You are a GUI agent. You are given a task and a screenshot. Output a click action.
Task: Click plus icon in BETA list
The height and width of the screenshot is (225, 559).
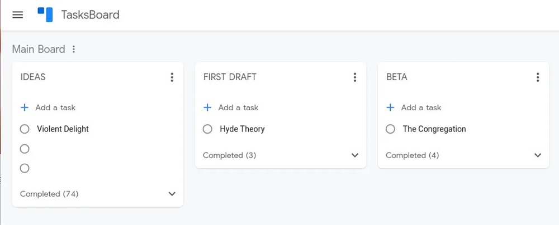(390, 107)
